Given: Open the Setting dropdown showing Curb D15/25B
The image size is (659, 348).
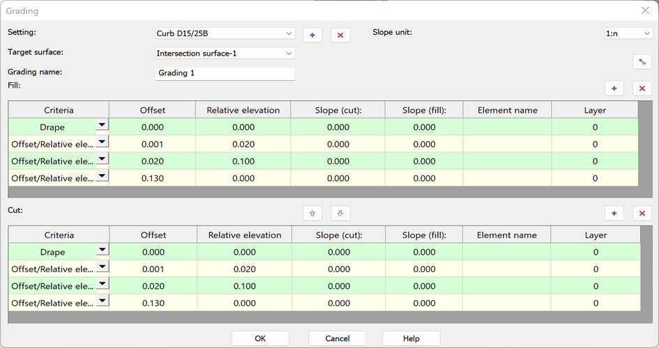Looking at the screenshot, I should (x=225, y=33).
